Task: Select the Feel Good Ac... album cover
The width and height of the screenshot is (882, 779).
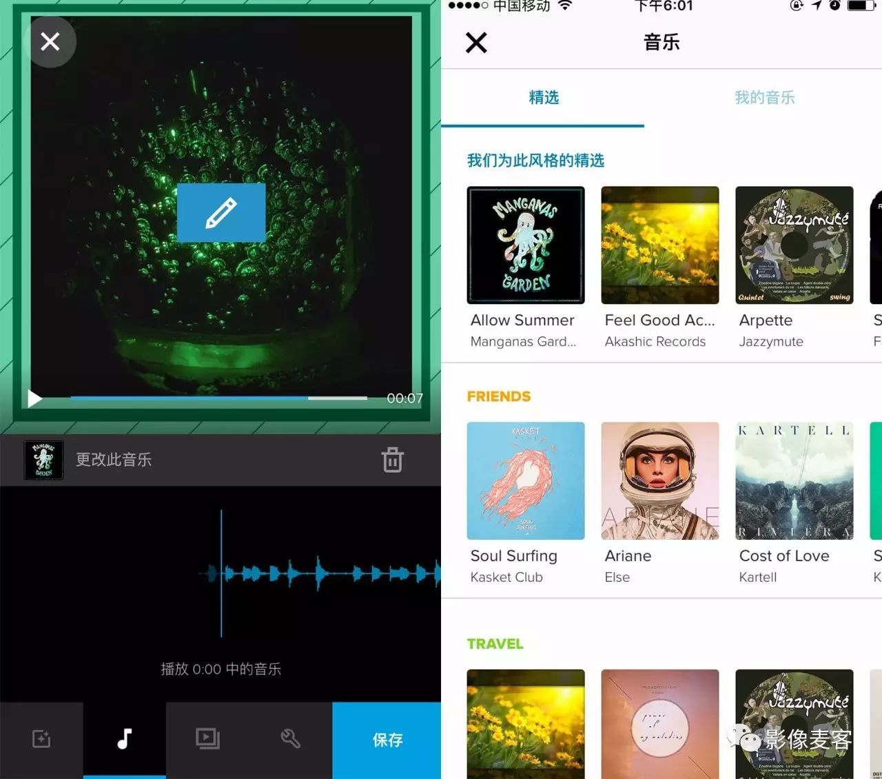Action: [x=660, y=245]
